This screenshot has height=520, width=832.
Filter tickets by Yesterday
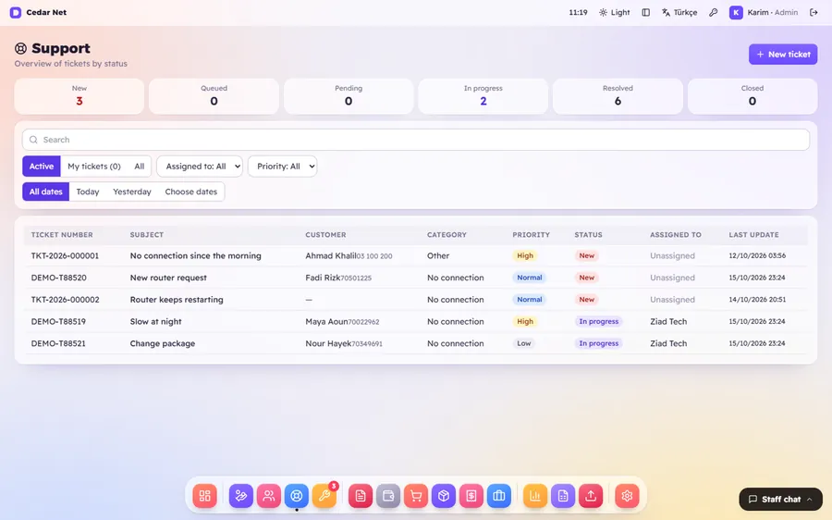point(132,192)
